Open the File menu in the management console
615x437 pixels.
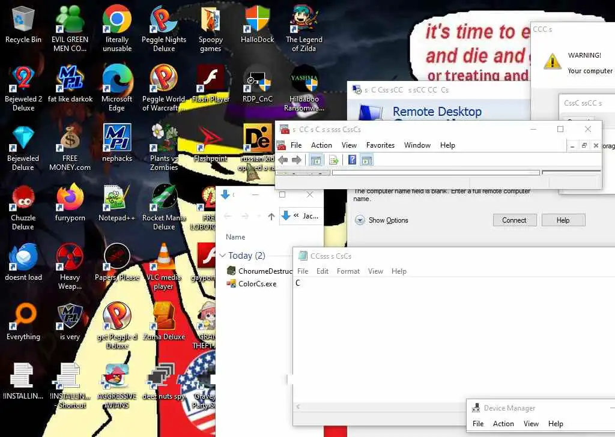click(x=296, y=145)
